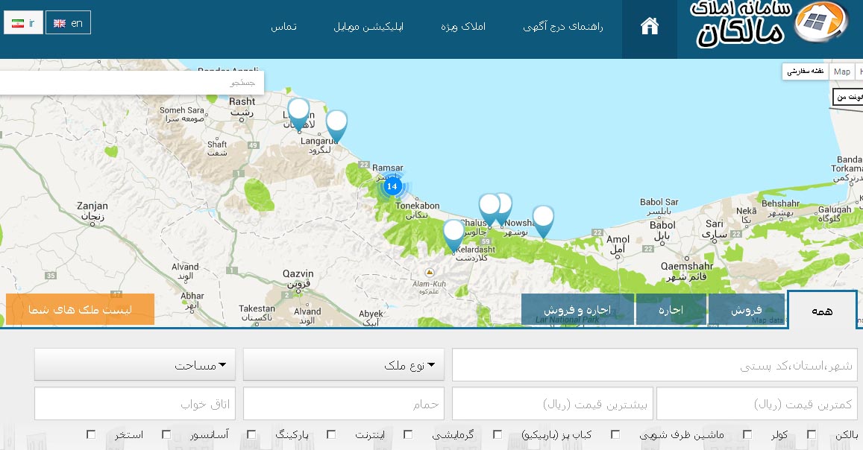Toggle the اینترنت (internet) checkbox
This screenshot has width=863, height=450.
[x=330, y=434]
